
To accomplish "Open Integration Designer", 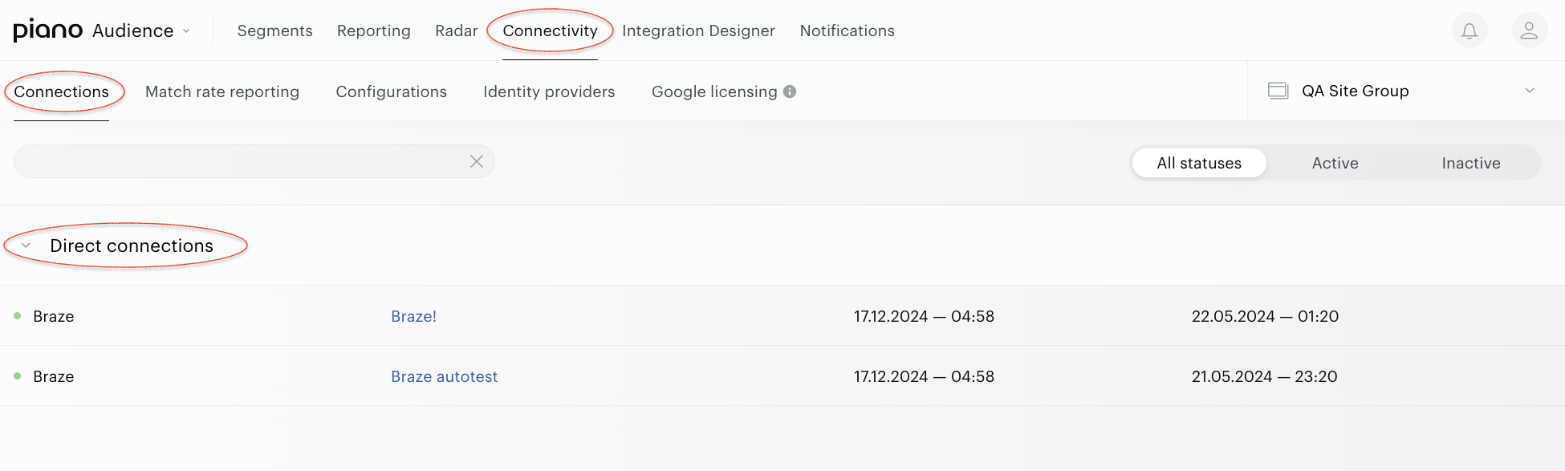I will (x=698, y=30).
